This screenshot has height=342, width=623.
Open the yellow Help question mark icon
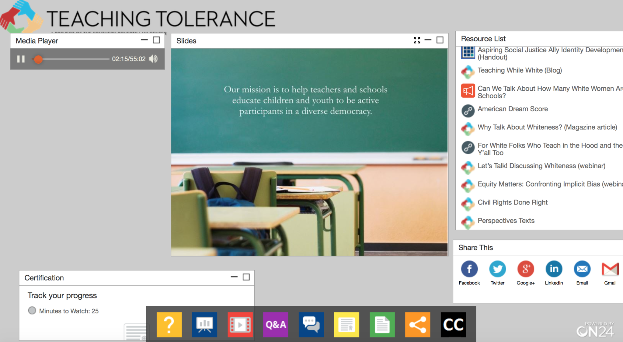[x=169, y=325]
